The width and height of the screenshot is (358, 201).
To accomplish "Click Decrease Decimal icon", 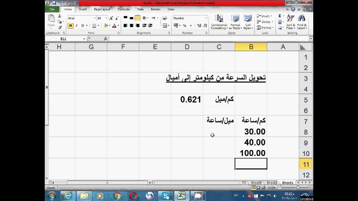I will pyautogui.click(x=205, y=26).
